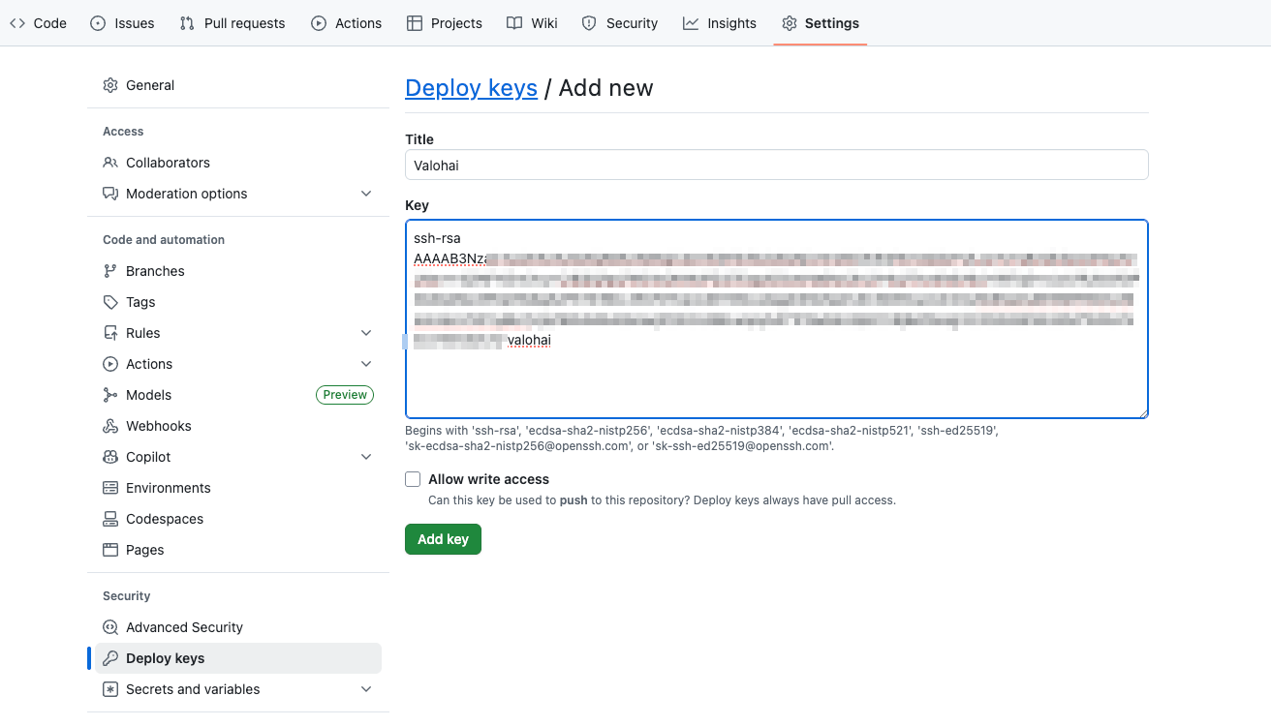Expand the Moderation options section
Viewport: 1271px width, 726px height.
pos(366,194)
